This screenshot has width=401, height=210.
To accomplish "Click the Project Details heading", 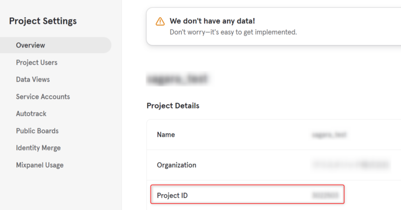I will coord(173,106).
